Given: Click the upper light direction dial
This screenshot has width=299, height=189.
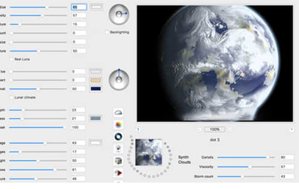Looking at the screenshot, I should point(119,14).
